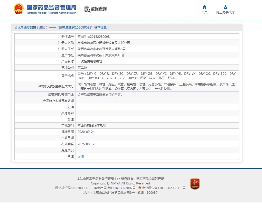
Task: Click National Medical Products Administration text
Action: [x=51, y=13]
